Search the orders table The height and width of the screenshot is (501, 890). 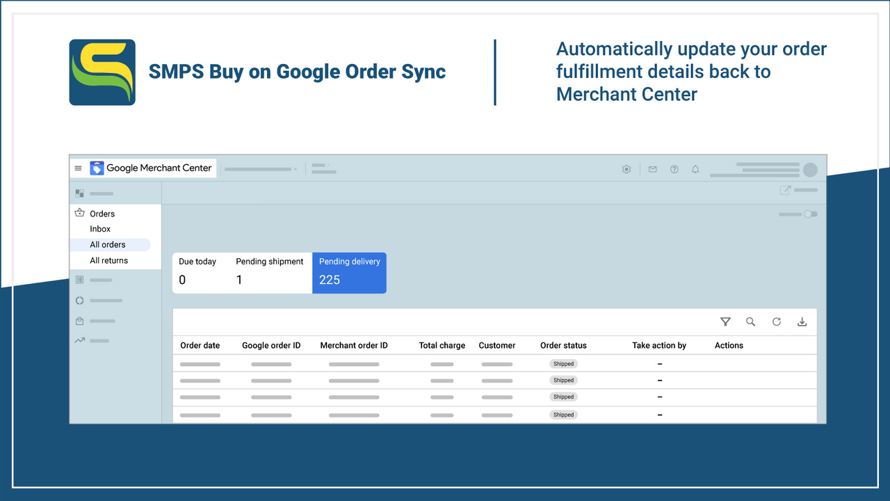point(750,321)
